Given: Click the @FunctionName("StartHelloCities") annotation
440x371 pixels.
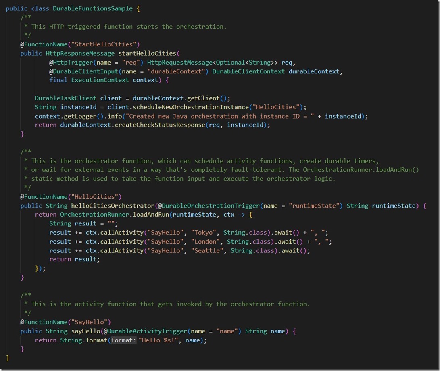Looking at the screenshot, I should (80, 44).
